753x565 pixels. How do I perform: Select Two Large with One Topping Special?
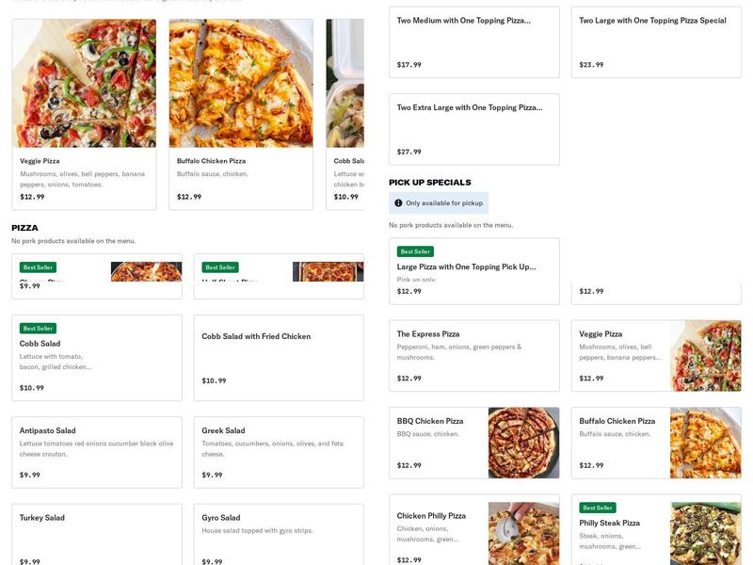tap(655, 42)
